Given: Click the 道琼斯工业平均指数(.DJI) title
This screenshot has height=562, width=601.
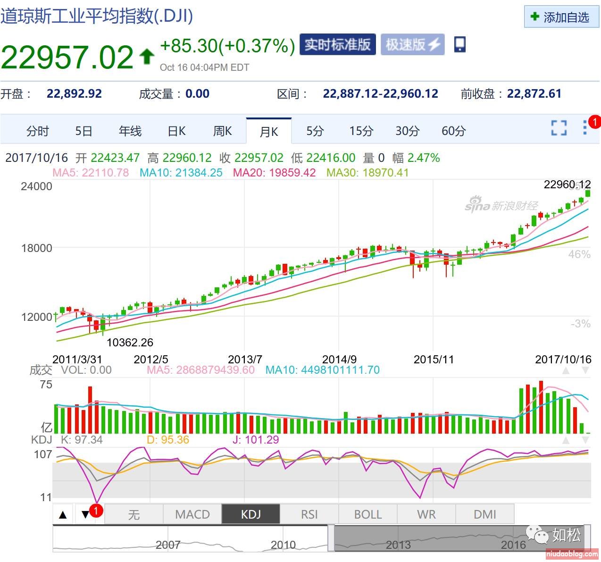Looking at the screenshot, I should point(97,16).
